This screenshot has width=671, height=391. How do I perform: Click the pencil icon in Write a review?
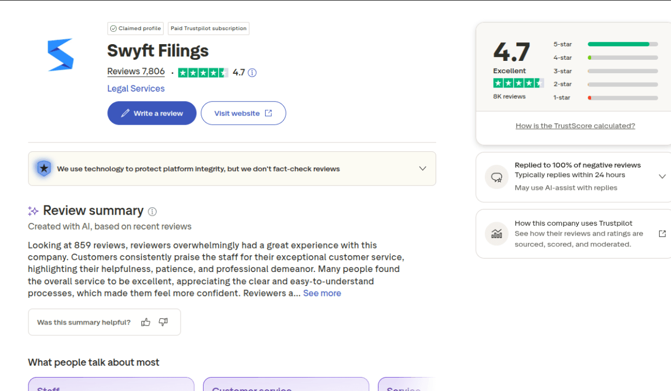[125, 113]
